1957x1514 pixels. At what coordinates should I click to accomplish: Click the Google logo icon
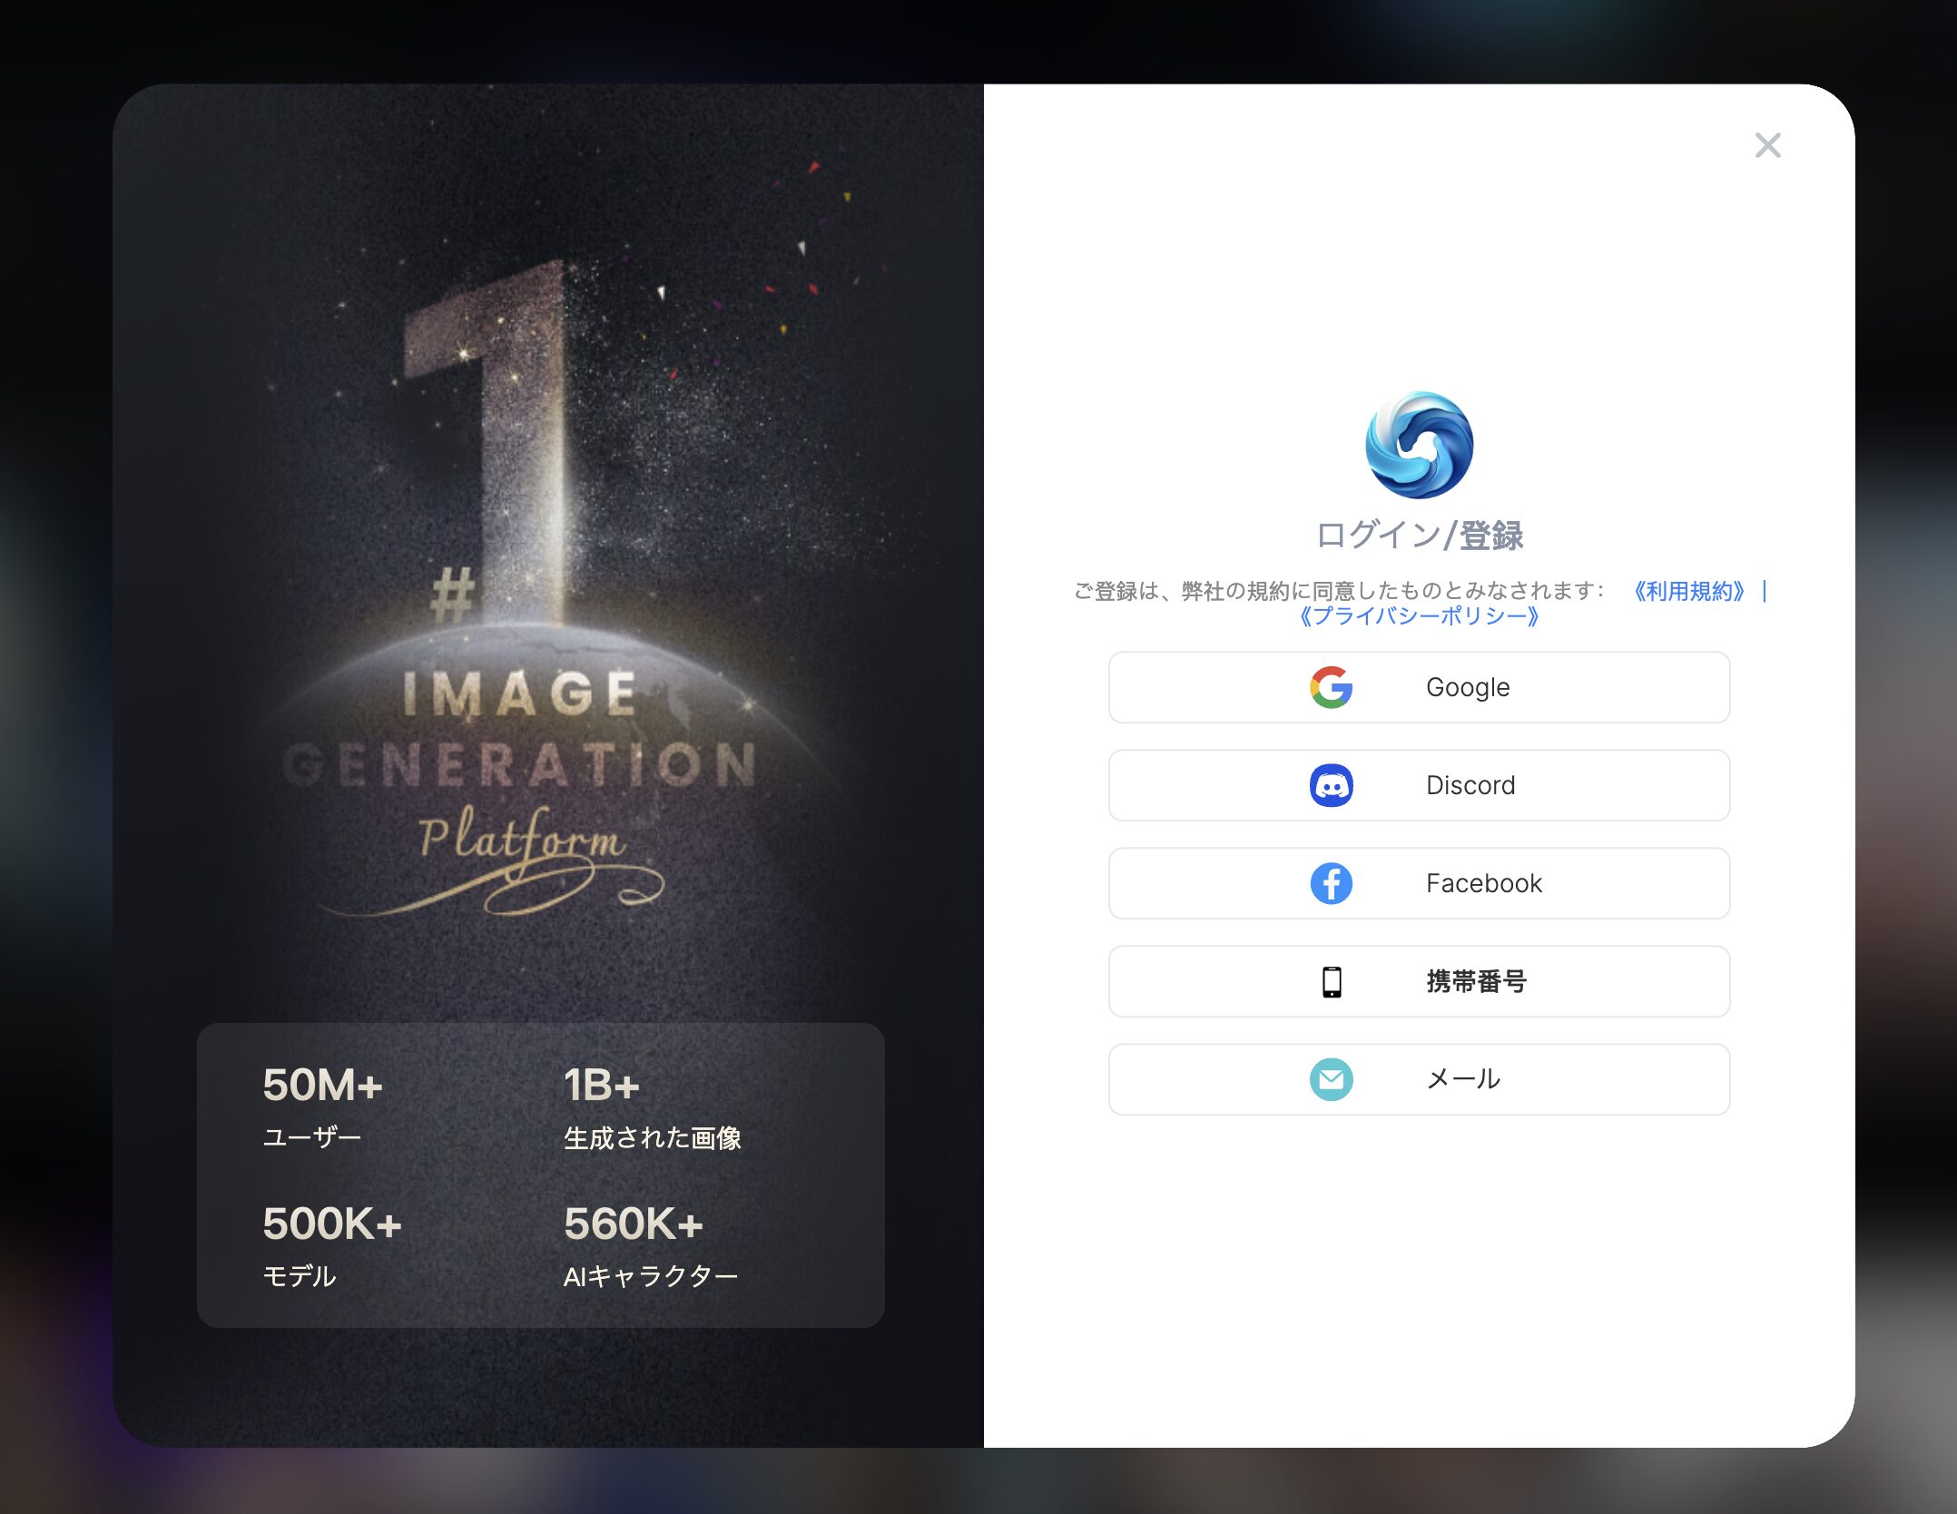click(x=1332, y=687)
